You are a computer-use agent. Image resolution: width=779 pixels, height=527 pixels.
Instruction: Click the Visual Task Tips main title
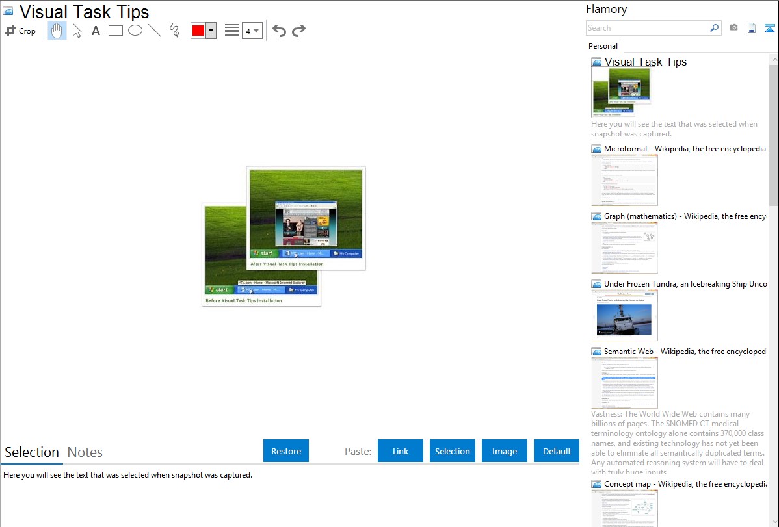(x=84, y=12)
